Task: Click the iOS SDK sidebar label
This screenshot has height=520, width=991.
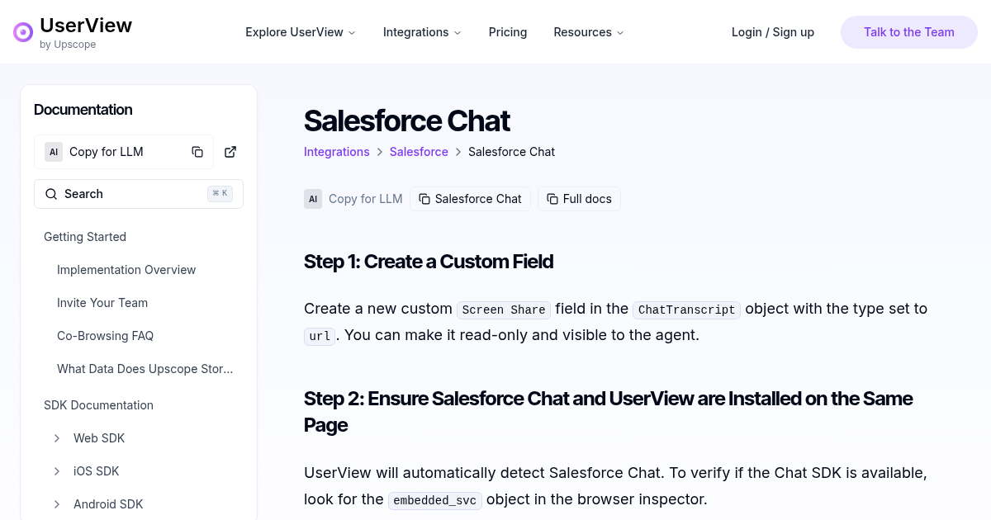Action: (x=97, y=471)
